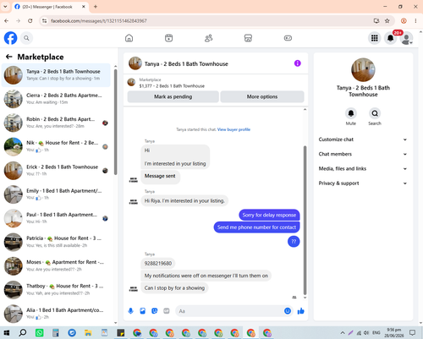423x339 pixels.
Task: Click the Mark as pending button
Action: tap(173, 96)
